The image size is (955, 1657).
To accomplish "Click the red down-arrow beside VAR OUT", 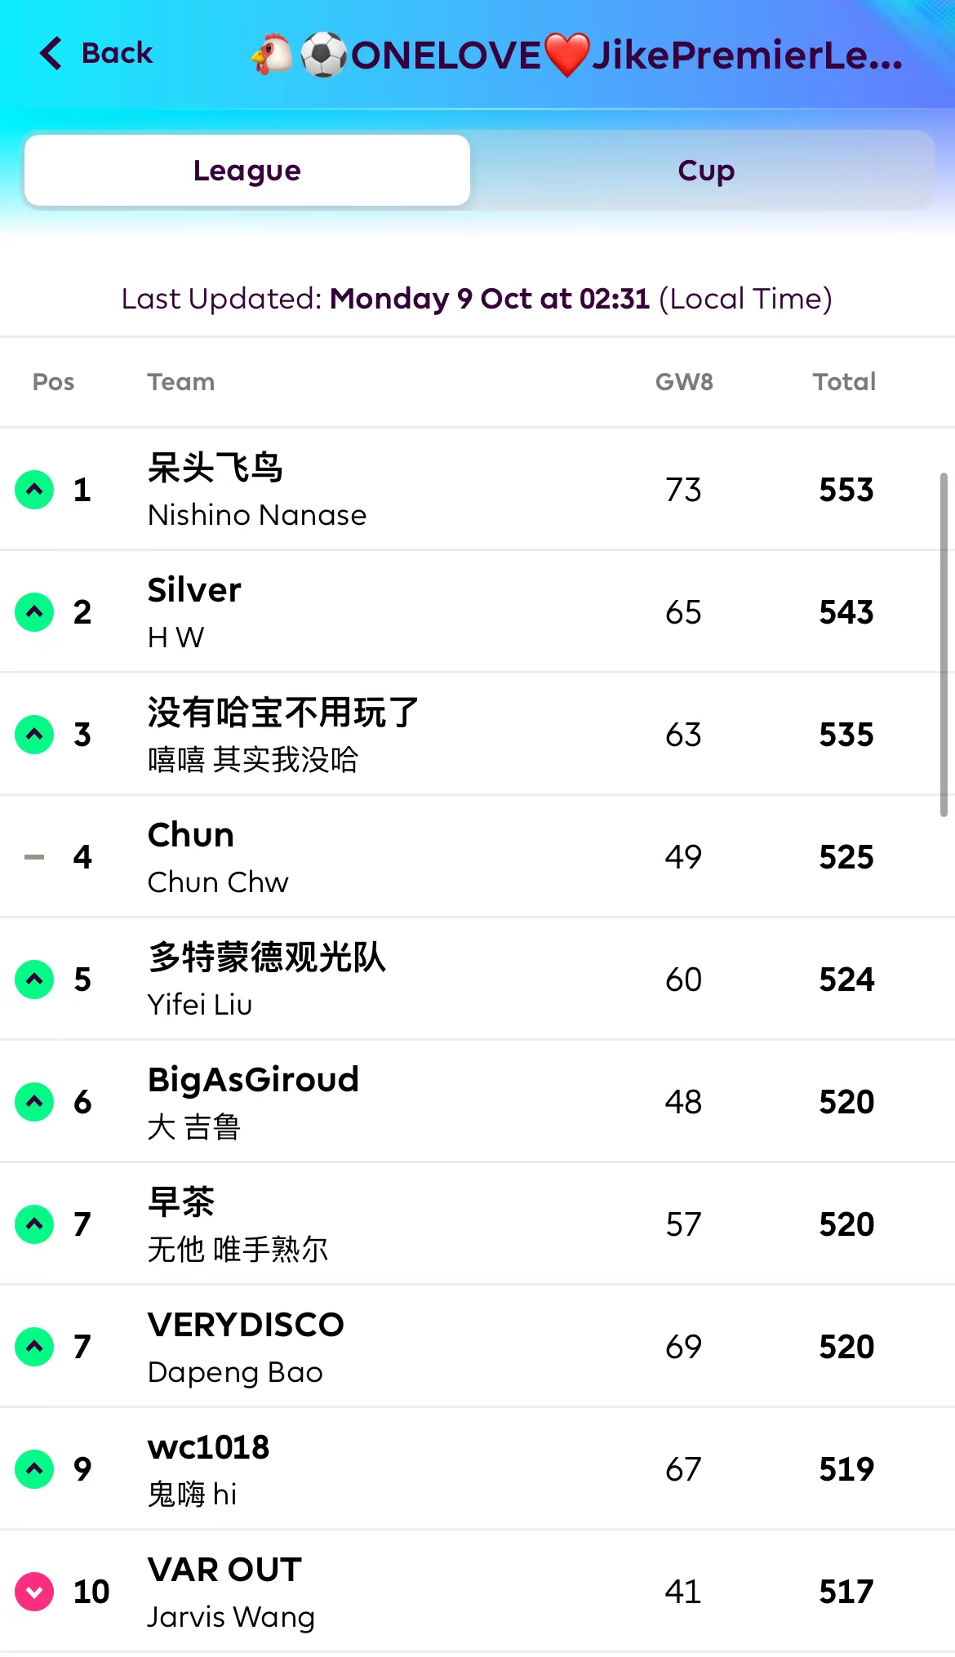I will click(34, 1592).
